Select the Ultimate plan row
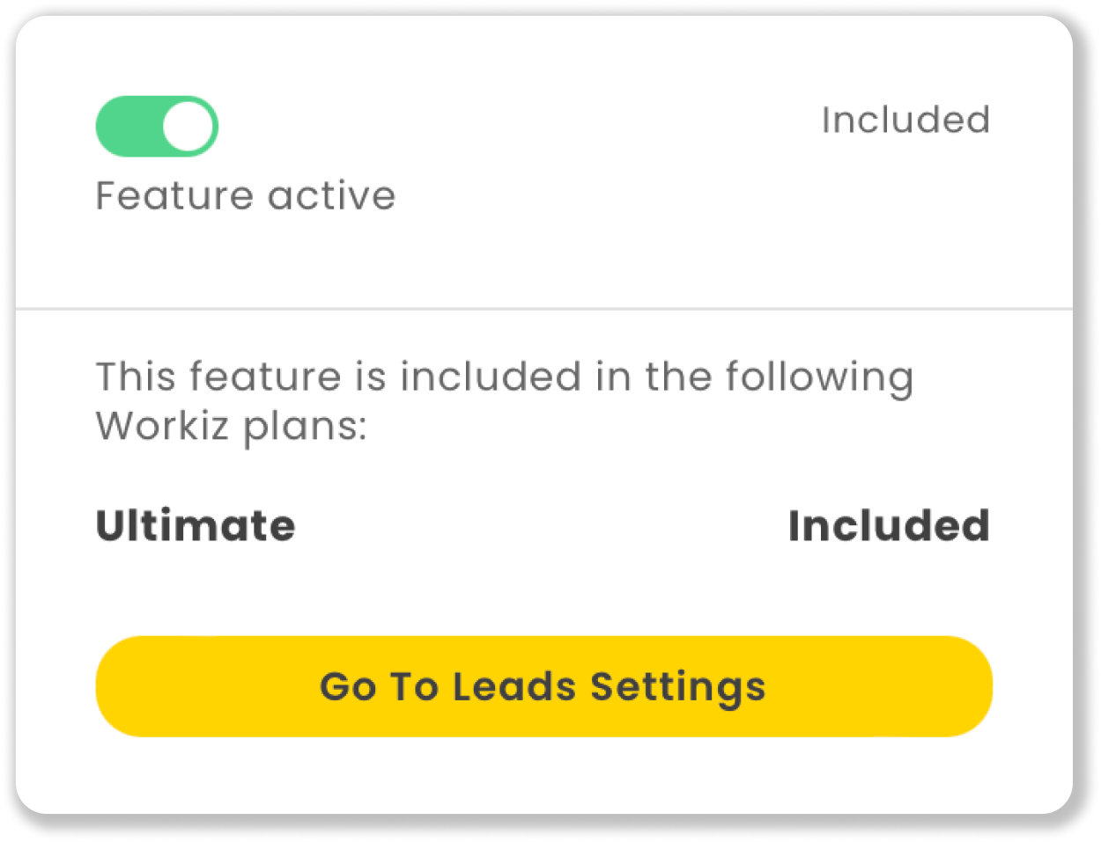 tap(544, 525)
